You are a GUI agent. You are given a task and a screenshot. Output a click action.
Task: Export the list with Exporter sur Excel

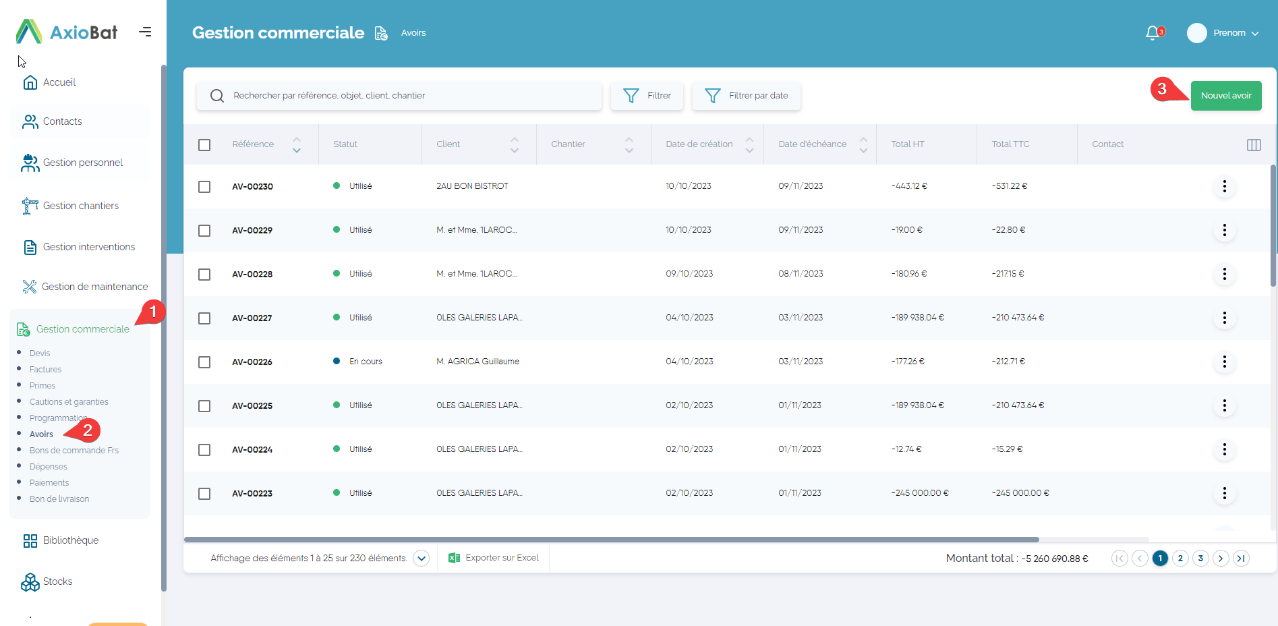(494, 558)
